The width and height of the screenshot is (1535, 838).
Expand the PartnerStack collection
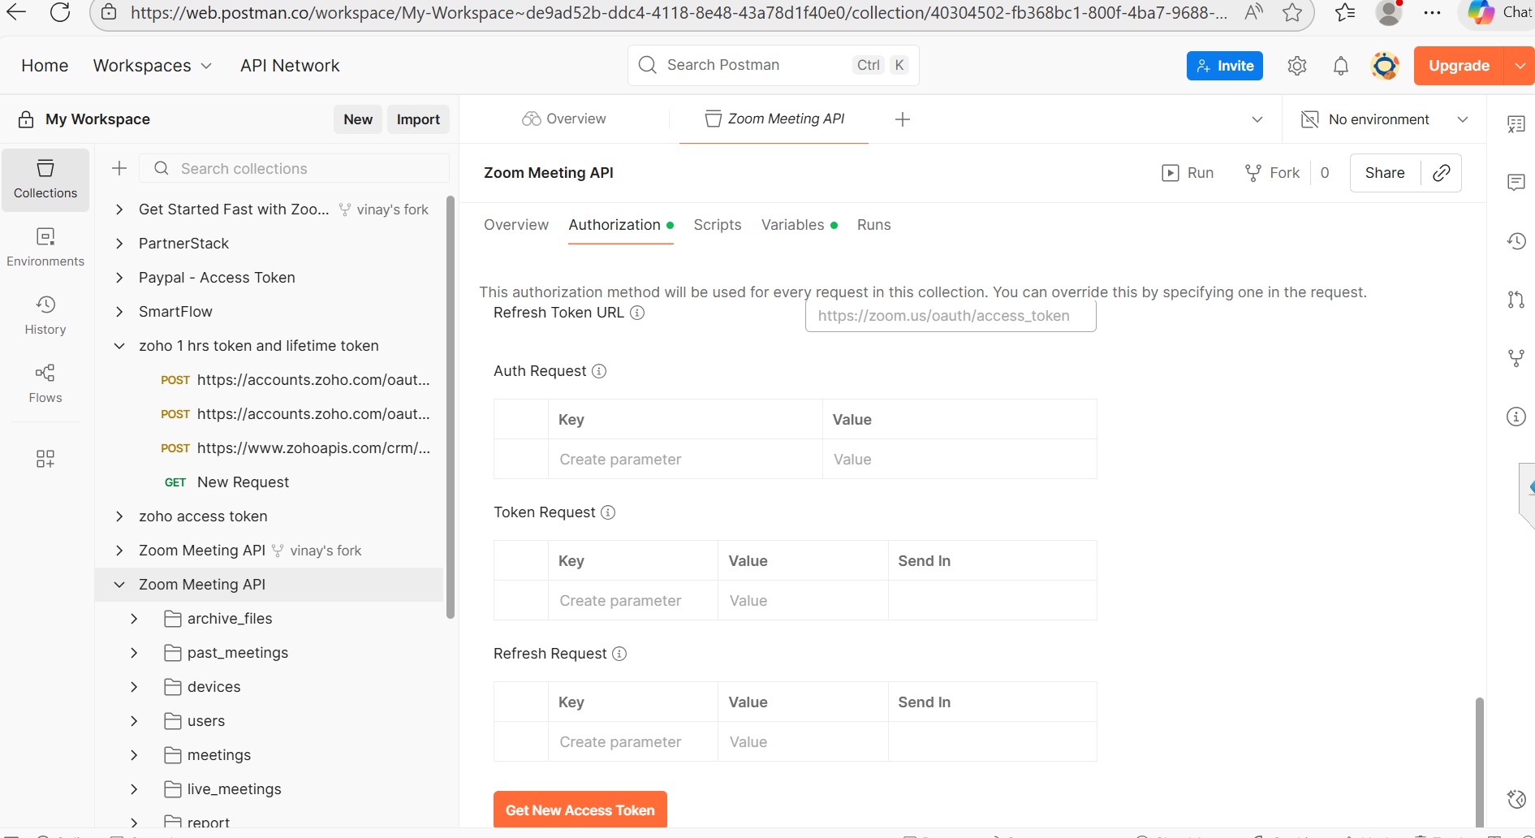(x=119, y=244)
